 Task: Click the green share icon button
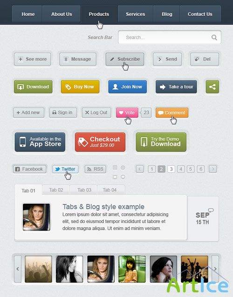(212, 87)
